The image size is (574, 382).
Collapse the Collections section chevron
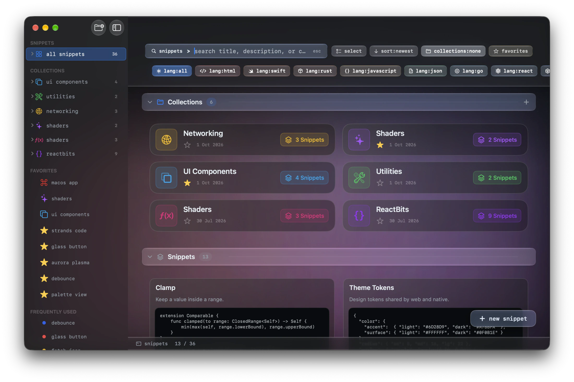pos(150,102)
